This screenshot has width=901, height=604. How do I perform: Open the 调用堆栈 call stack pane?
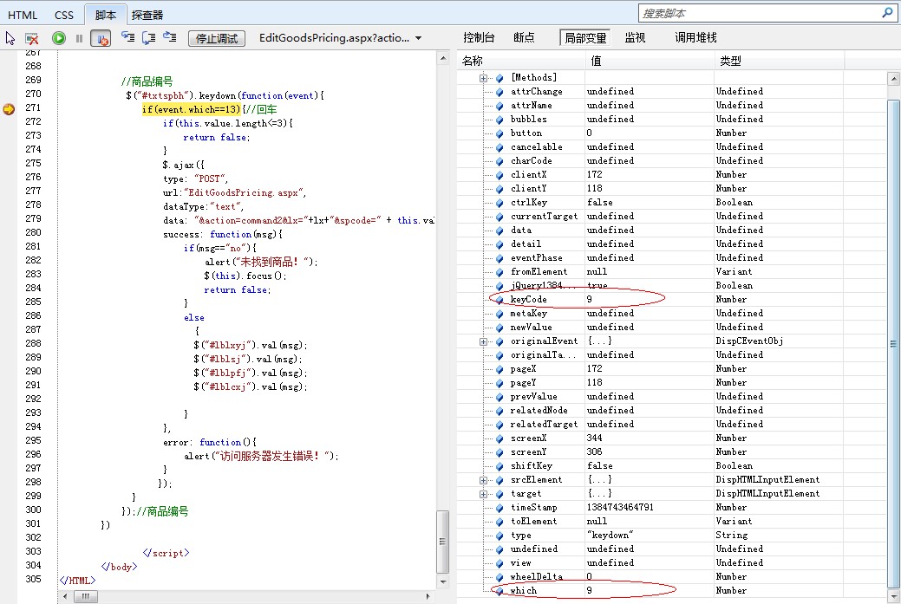pyautogui.click(x=695, y=37)
